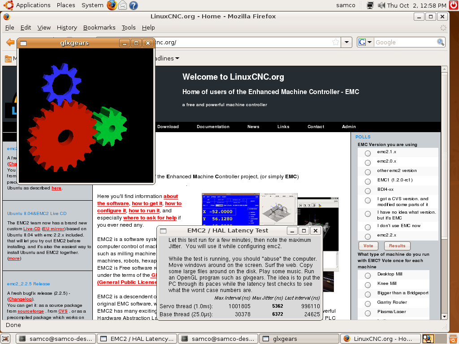The height and width of the screenshot is (344, 459).
Task: Select the emc2.1.x poll option
Action: click(368, 153)
